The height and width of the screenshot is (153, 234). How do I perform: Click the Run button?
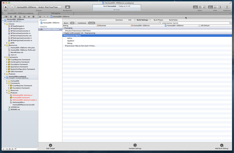click(5, 7)
